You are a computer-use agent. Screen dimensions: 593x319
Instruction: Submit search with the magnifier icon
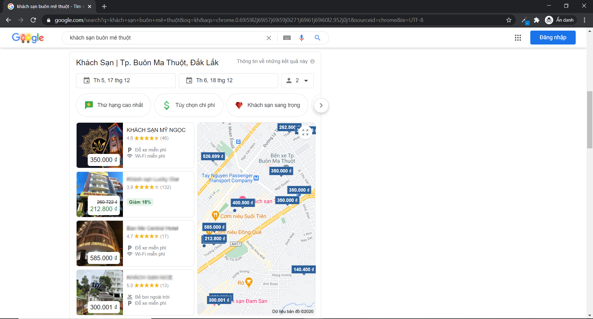[318, 38]
